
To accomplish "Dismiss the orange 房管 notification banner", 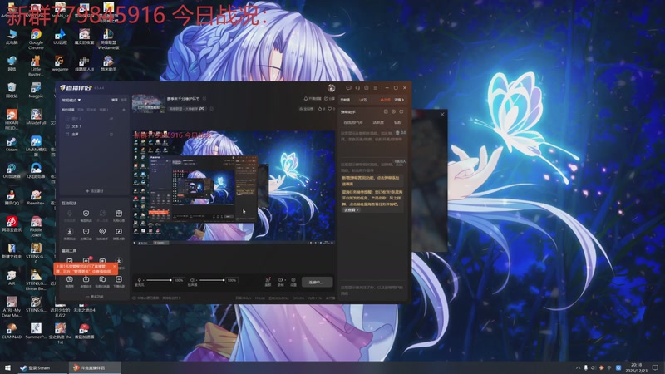I will pyautogui.click(x=114, y=267).
